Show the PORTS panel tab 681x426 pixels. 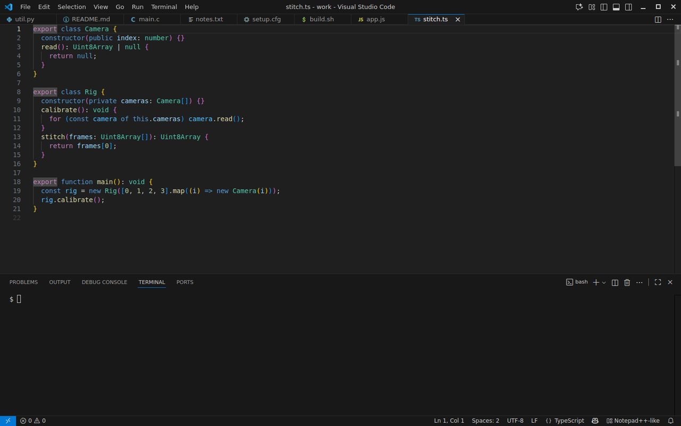click(x=185, y=282)
